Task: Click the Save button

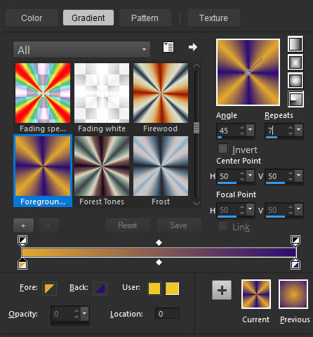Action: 178,225
